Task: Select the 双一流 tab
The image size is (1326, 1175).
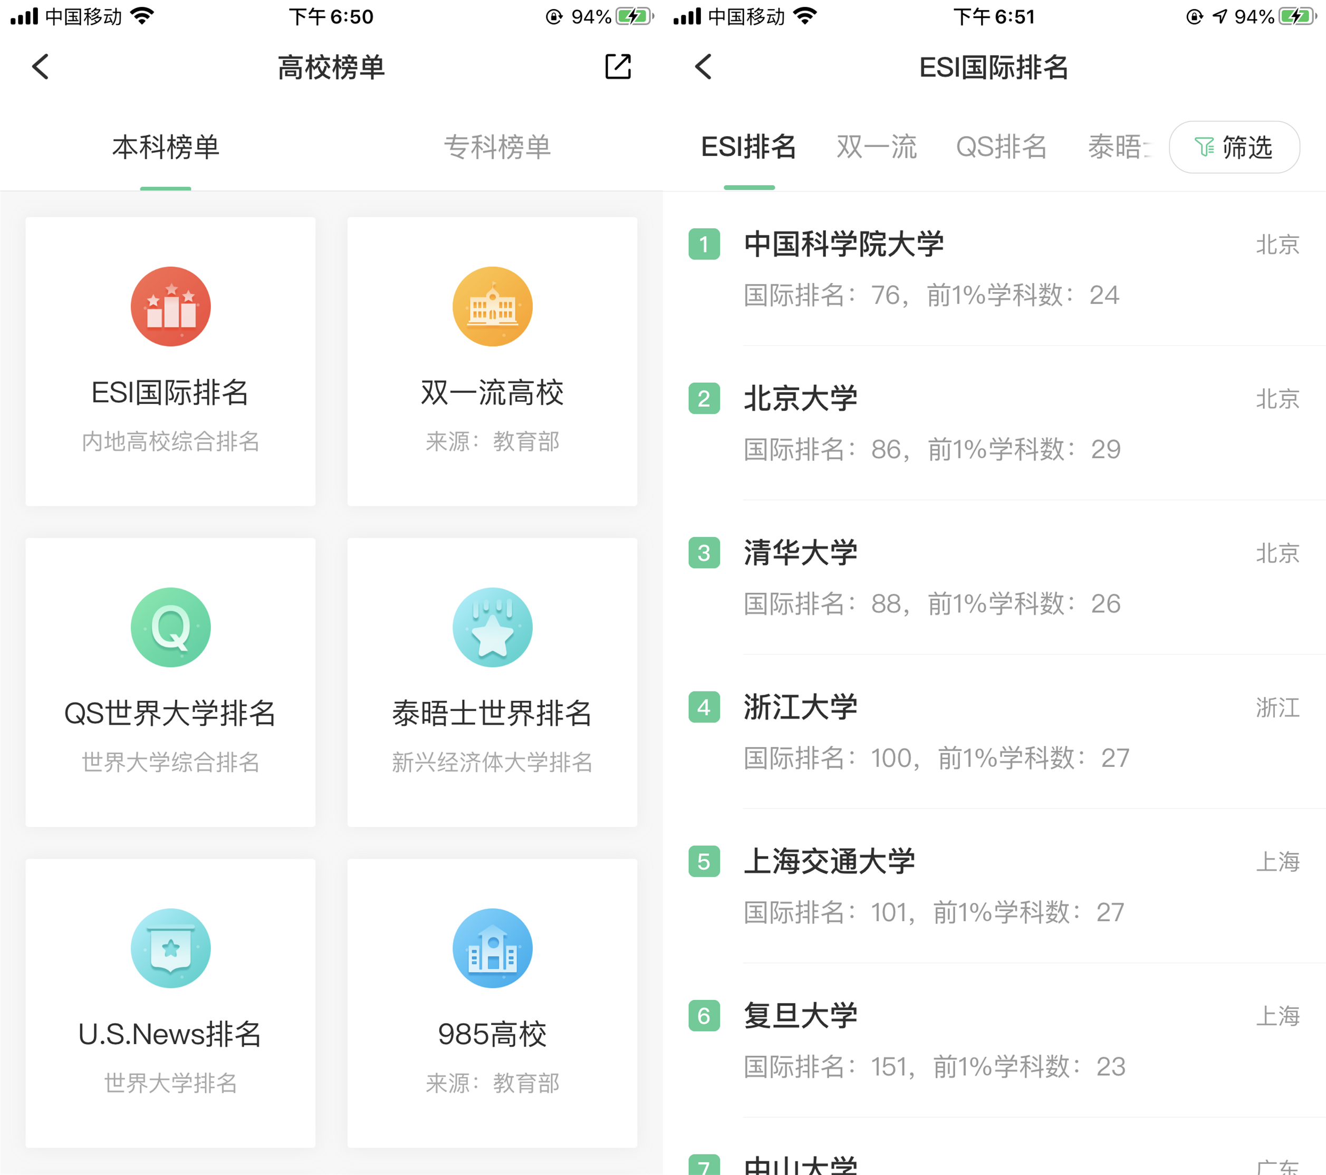Action: tap(877, 147)
